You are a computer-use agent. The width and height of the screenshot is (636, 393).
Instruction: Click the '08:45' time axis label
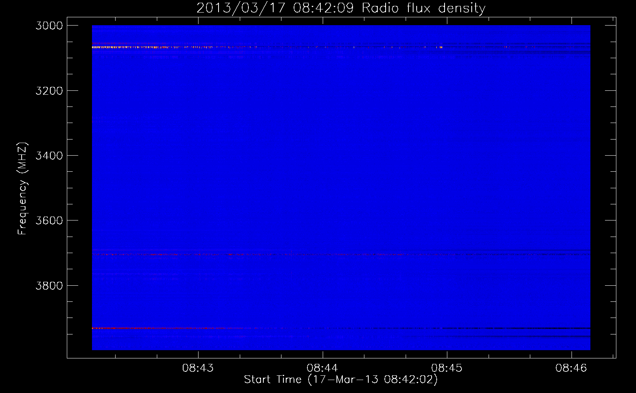coord(447,368)
